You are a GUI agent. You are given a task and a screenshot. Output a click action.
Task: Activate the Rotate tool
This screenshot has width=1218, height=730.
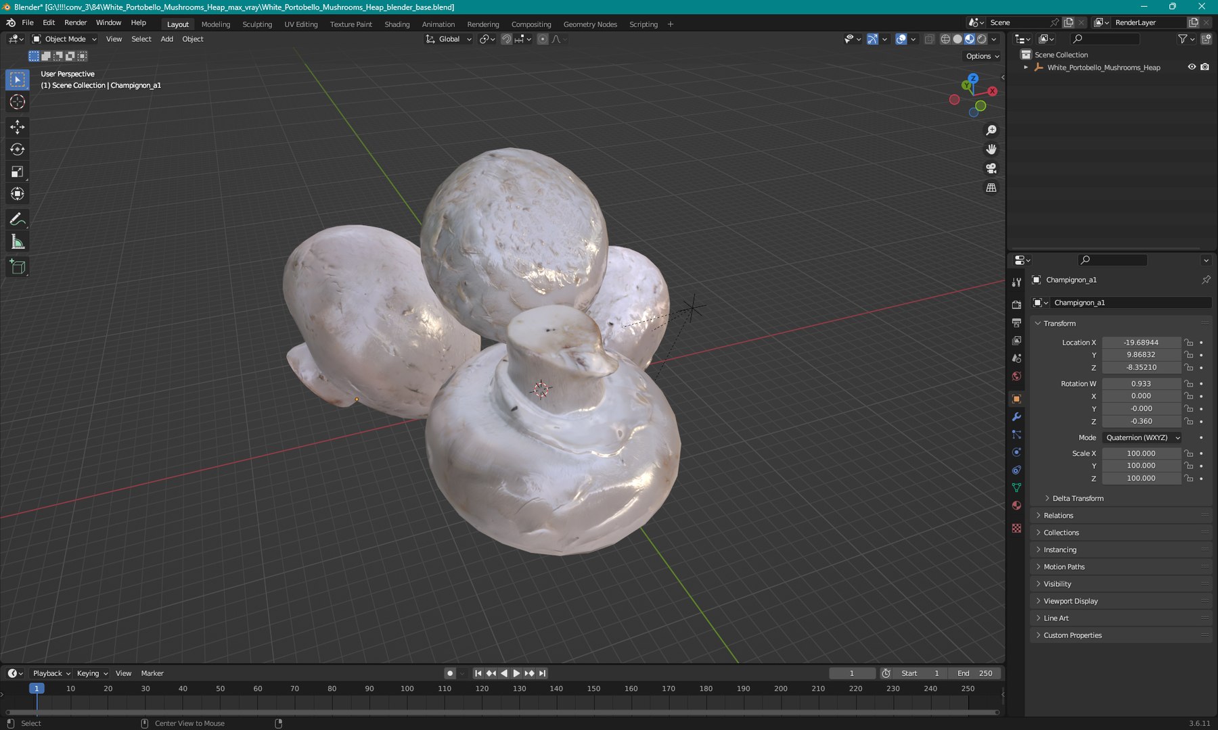pos(18,149)
